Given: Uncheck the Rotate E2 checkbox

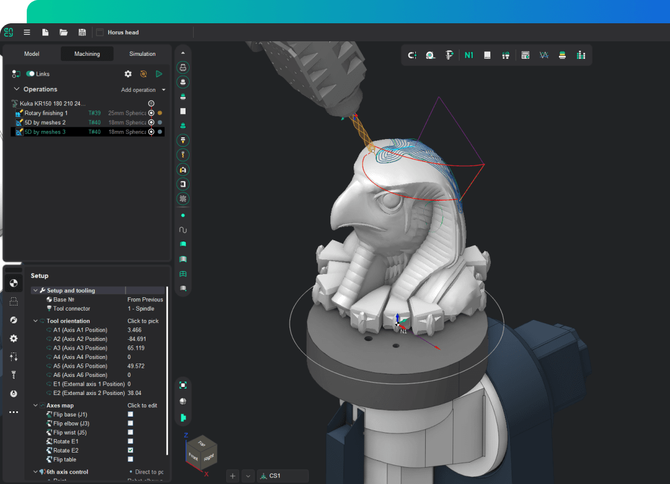Looking at the screenshot, I should [130, 450].
